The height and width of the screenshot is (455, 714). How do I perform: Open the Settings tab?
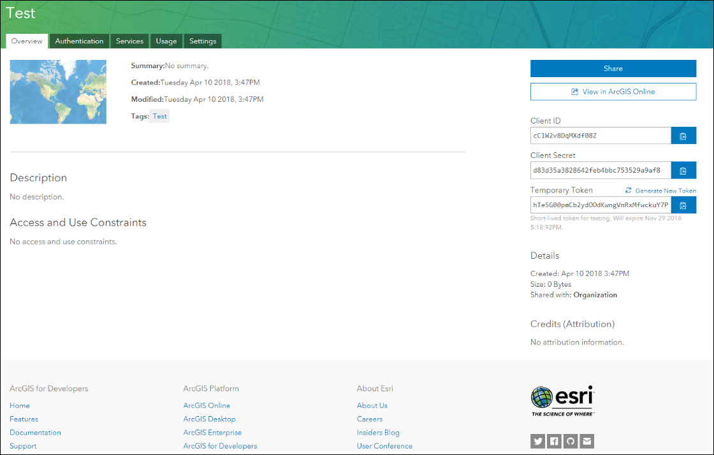[203, 41]
